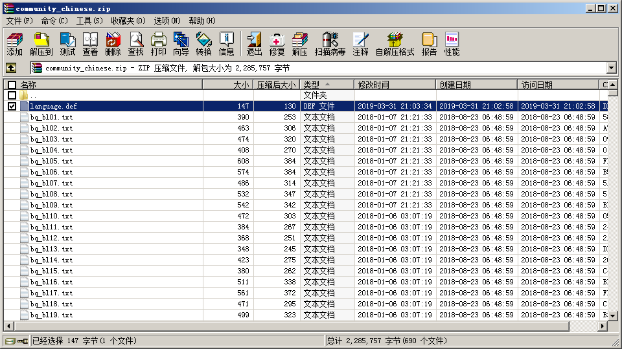Select the file bq_bl02.txt
The image size is (622, 349).
tap(52, 128)
